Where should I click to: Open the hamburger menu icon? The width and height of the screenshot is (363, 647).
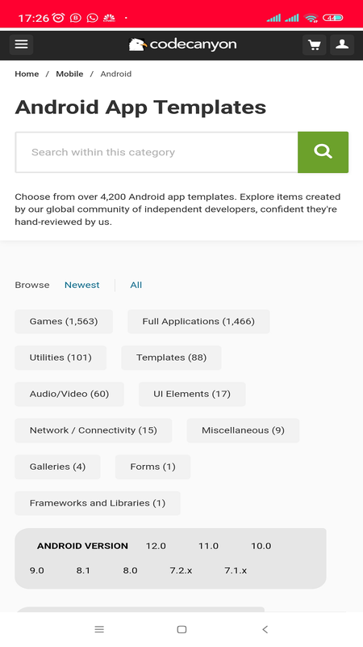coord(22,44)
